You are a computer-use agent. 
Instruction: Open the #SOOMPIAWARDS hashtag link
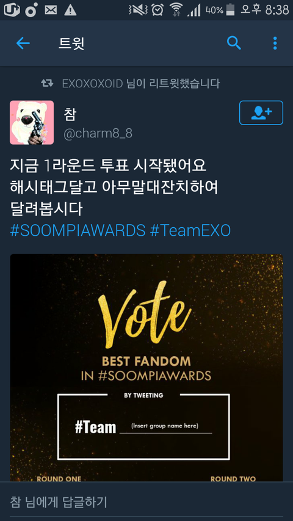tap(78, 231)
